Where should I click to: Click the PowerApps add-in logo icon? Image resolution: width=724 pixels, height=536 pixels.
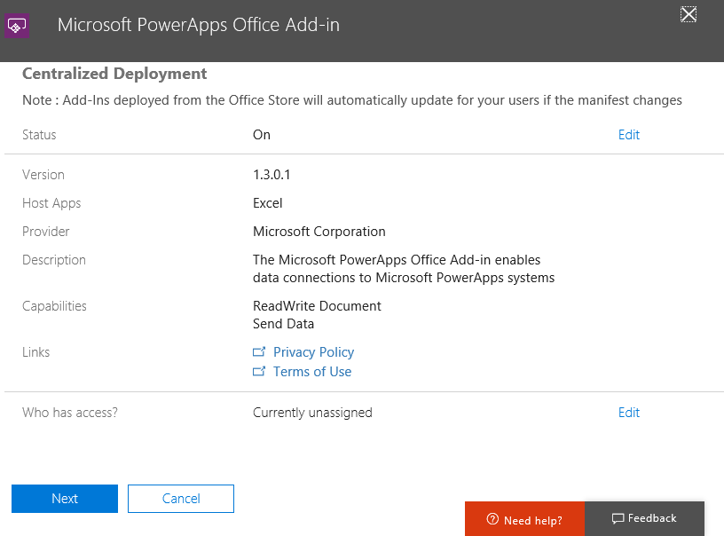click(18, 26)
